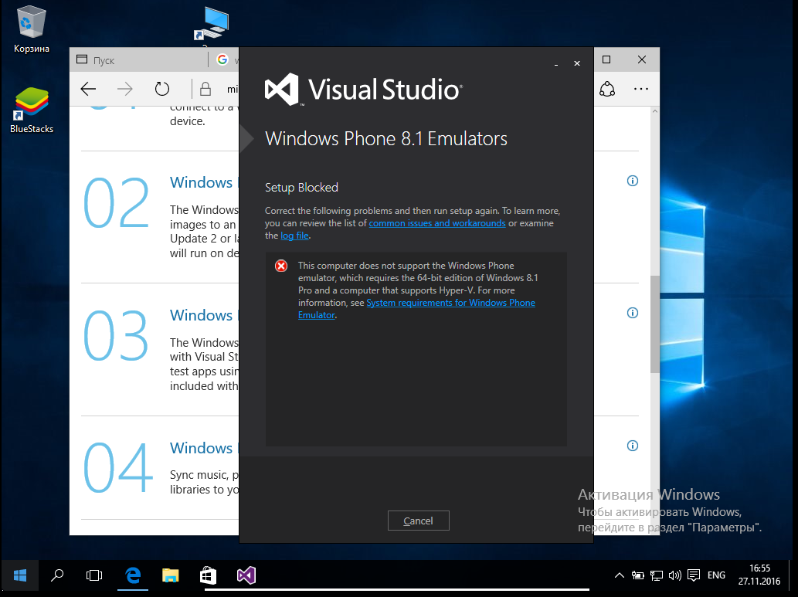This screenshot has width=798, height=597.
Task: Refresh the Edge browser page
Action: tap(161, 89)
